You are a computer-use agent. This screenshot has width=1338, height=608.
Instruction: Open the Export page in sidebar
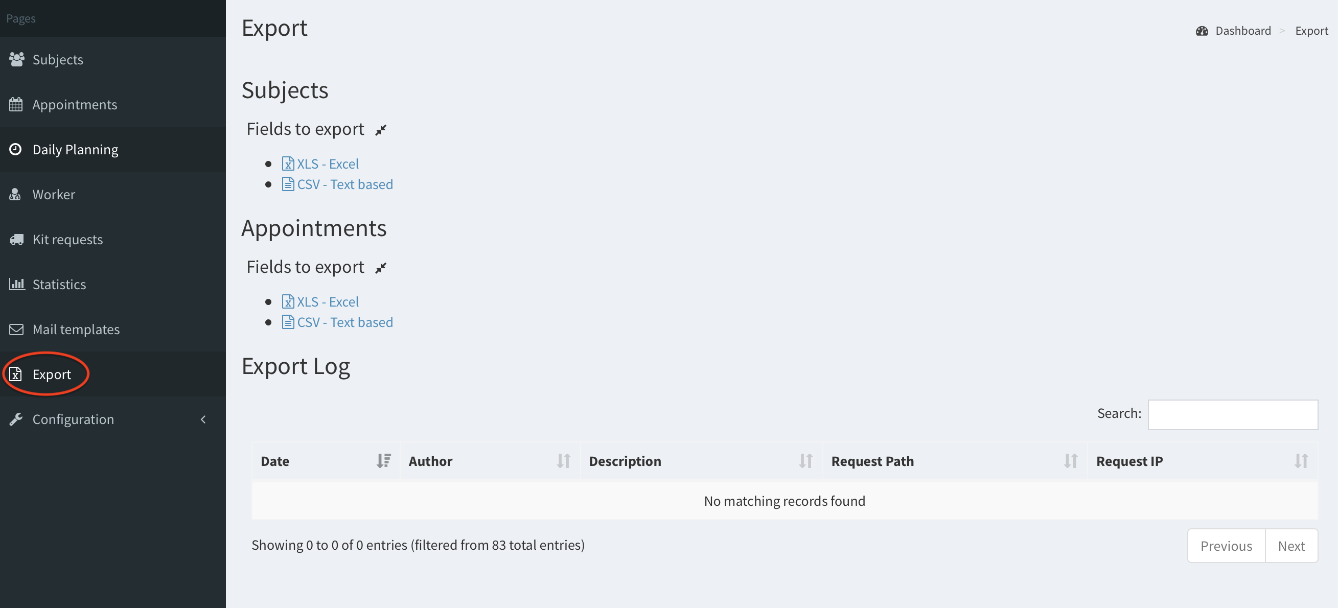tap(52, 375)
